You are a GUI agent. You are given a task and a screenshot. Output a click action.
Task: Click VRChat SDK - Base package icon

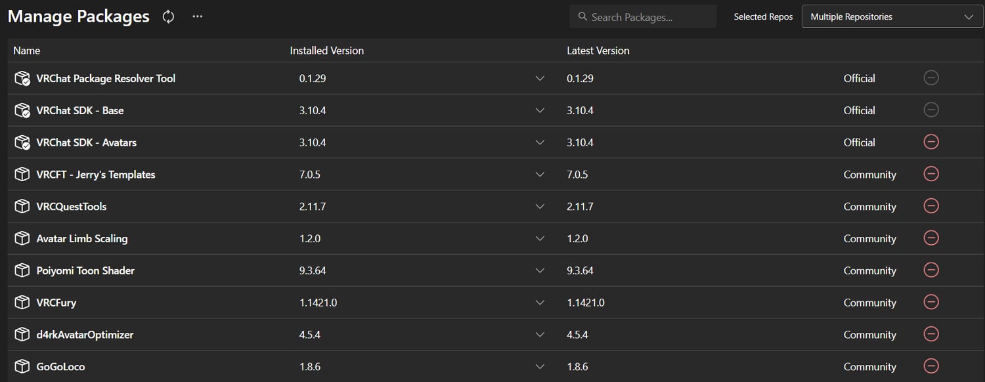click(x=22, y=110)
